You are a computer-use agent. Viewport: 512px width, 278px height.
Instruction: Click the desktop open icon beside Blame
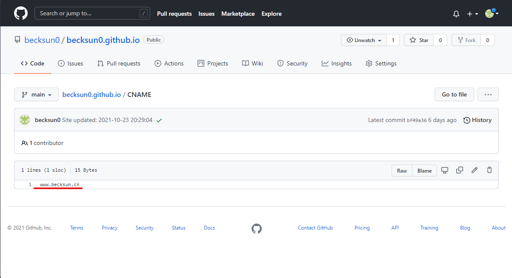coord(445,170)
